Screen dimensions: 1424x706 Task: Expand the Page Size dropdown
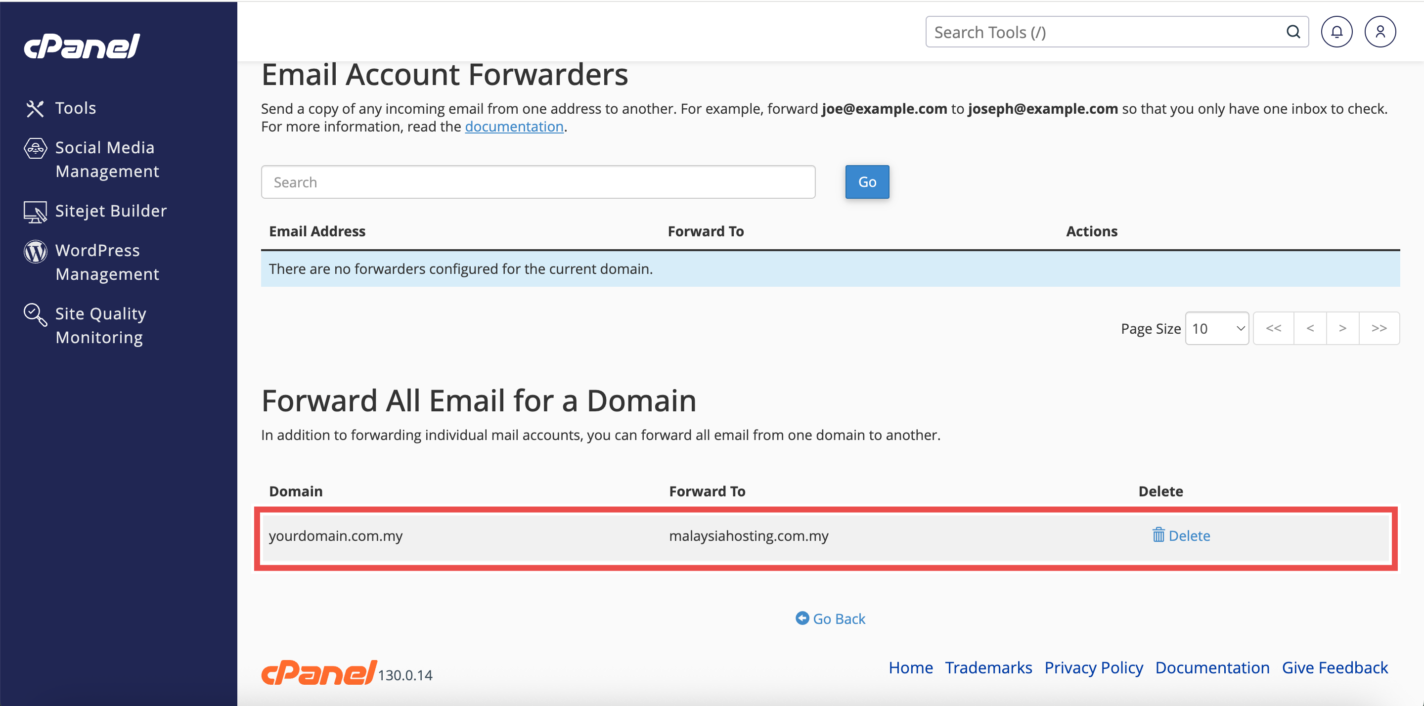click(x=1217, y=329)
